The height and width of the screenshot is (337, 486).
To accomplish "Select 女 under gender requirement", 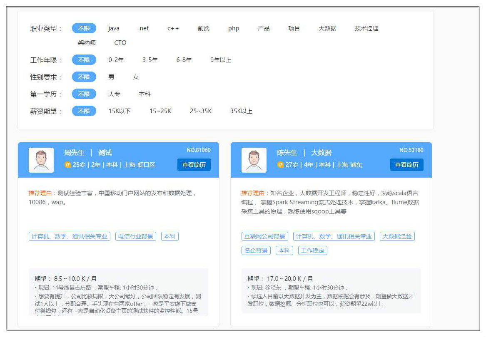I will point(136,77).
